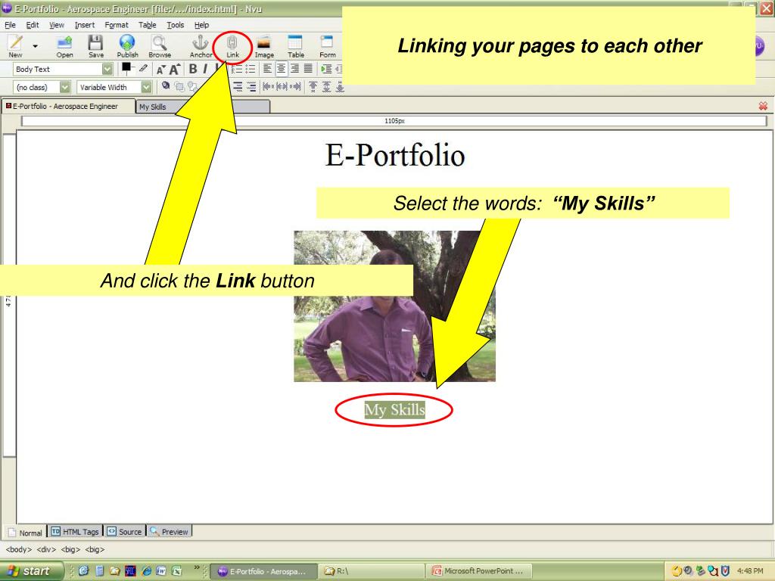Apply bulleted list

click(251, 69)
